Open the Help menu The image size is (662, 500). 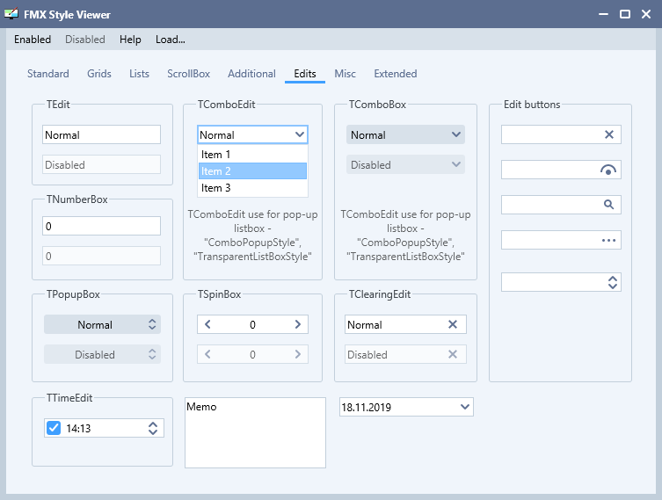130,40
